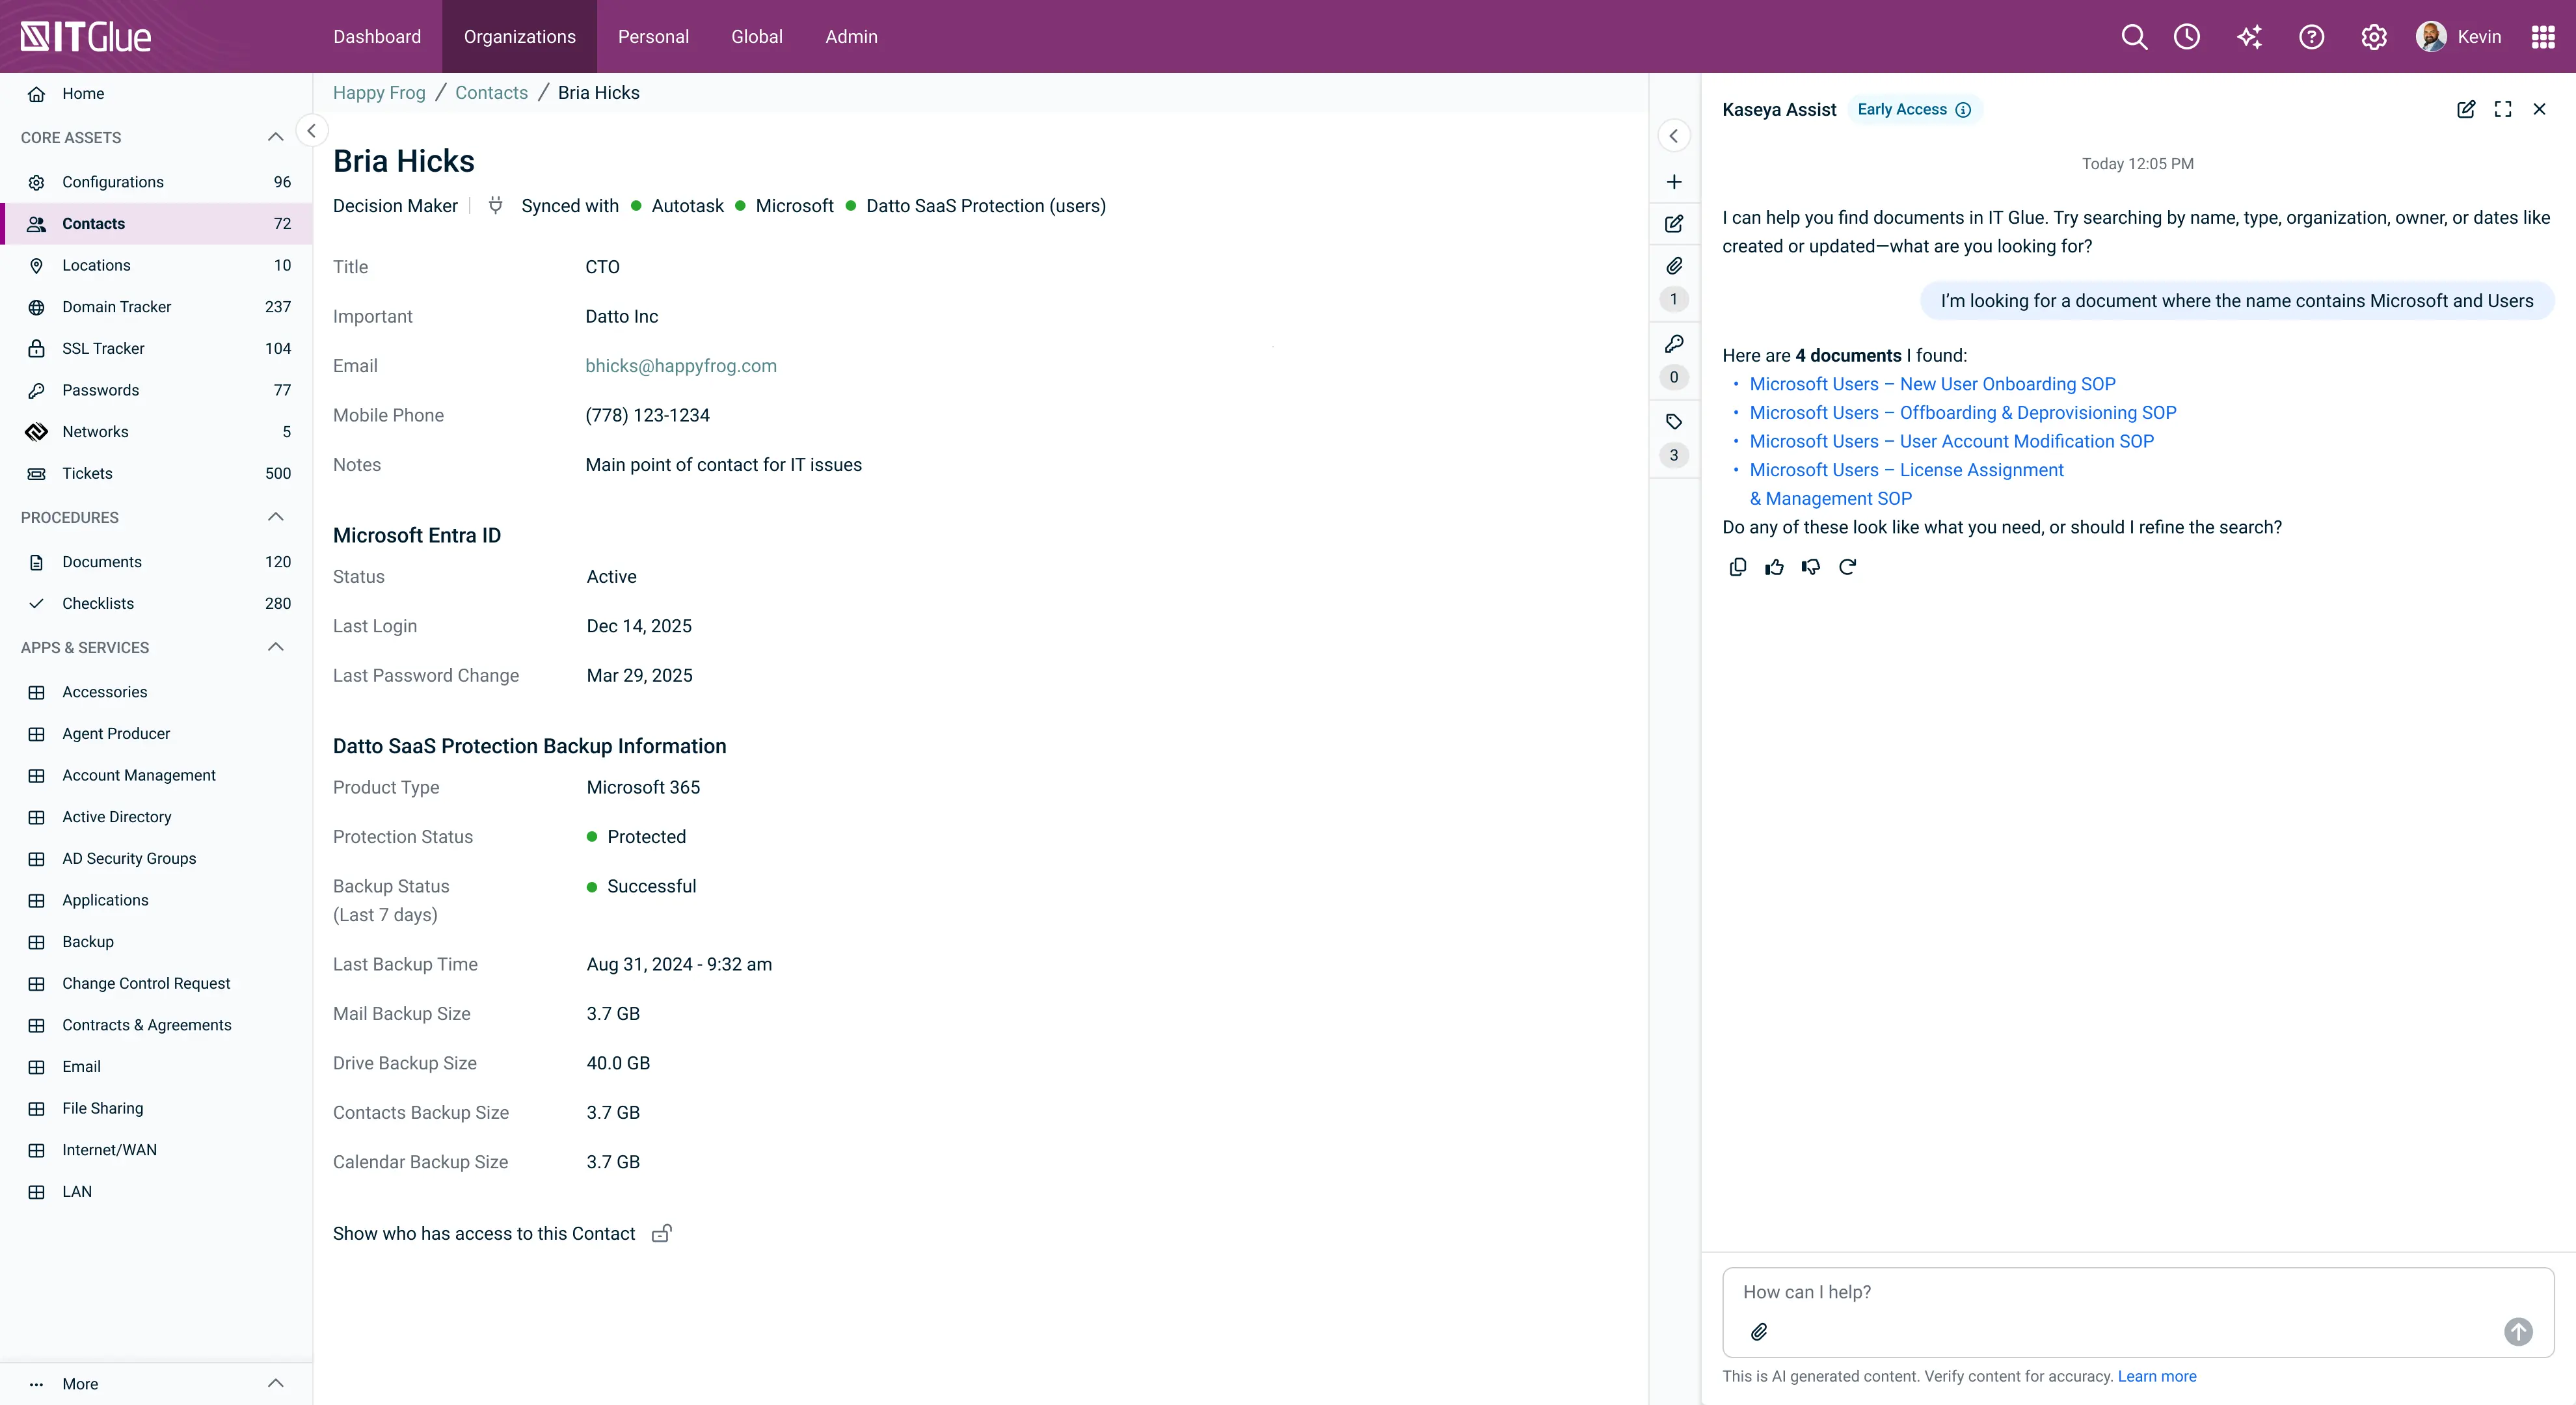The height and width of the screenshot is (1405, 2576).
Task: Click the attachments count badge 1
Action: (x=1674, y=299)
